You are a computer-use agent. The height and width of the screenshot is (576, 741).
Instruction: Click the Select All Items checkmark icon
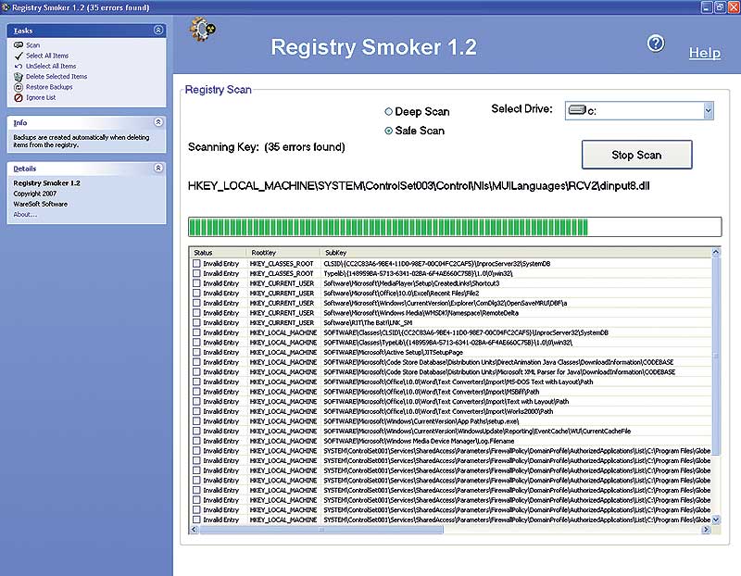click(x=19, y=56)
